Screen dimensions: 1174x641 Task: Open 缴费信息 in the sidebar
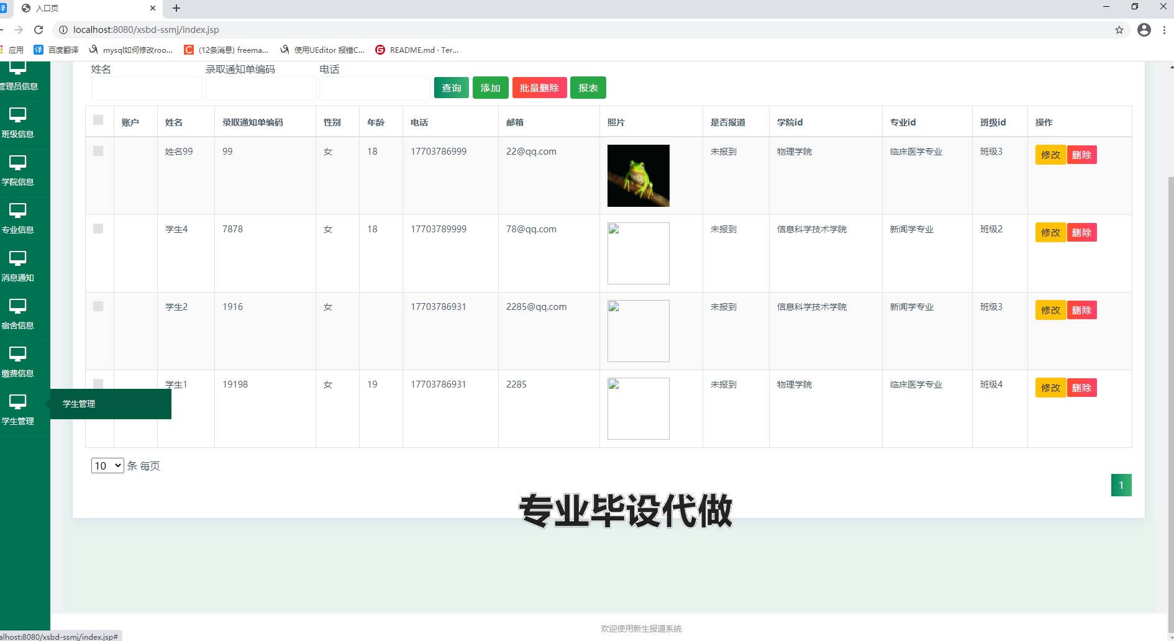click(x=17, y=362)
